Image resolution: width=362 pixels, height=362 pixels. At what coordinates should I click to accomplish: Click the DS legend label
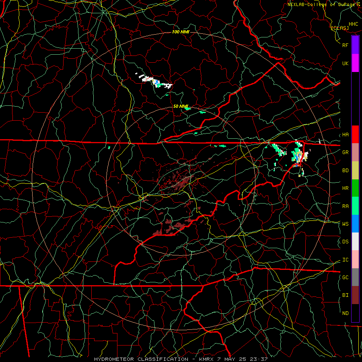pos(345,242)
